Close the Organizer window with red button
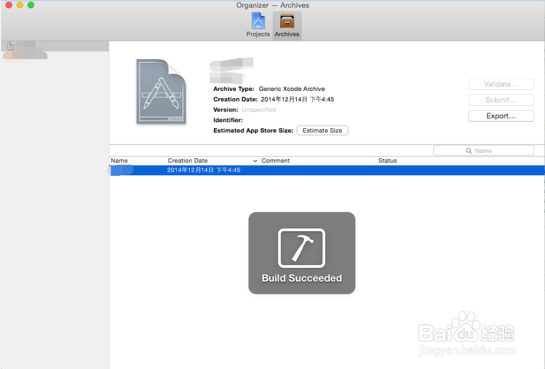Screen dimensions: 545x369 pyautogui.click(x=9, y=5)
